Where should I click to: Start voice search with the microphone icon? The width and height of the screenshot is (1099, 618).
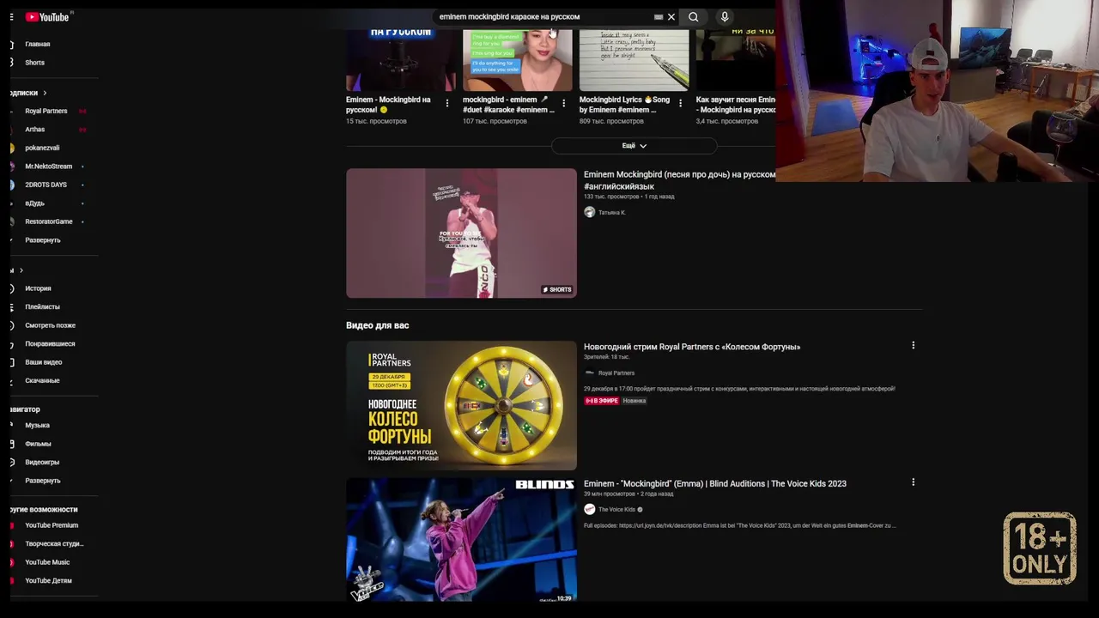coord(725,16)
